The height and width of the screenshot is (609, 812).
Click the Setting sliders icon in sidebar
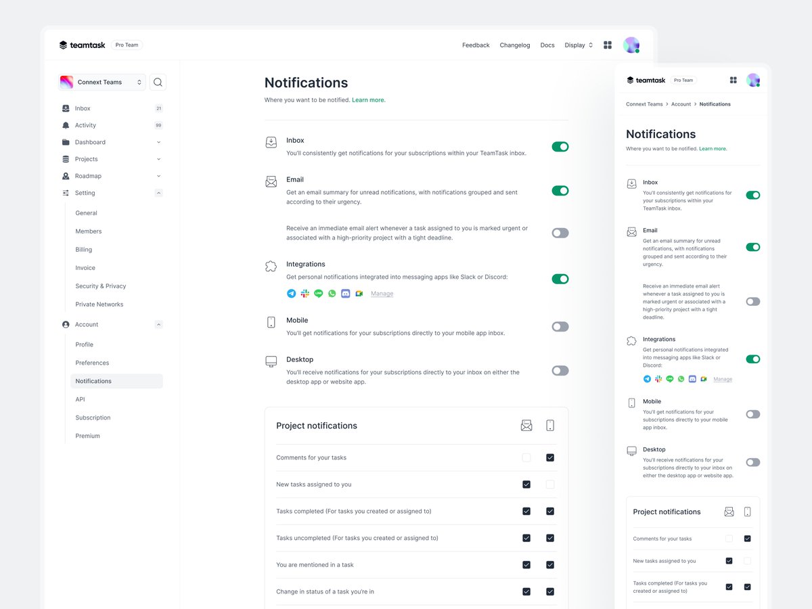(66, 193)
